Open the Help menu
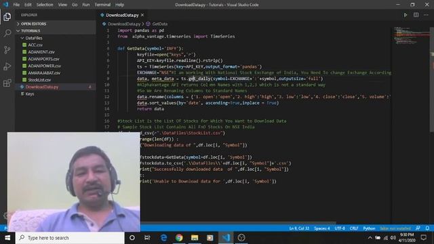The width and height of the screenshot is (434, 244). [119, 5]
